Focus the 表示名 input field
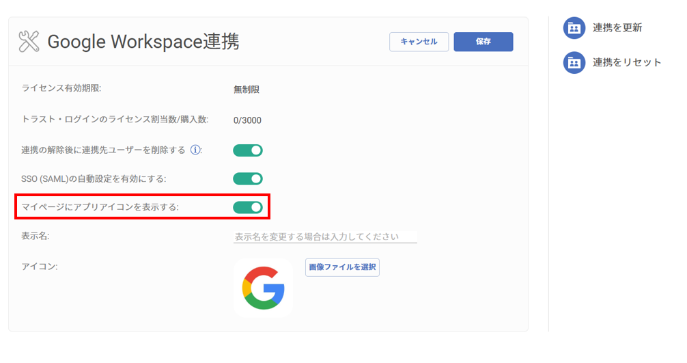Viewport: 687px width, 363px height. (x=325, y=237)
